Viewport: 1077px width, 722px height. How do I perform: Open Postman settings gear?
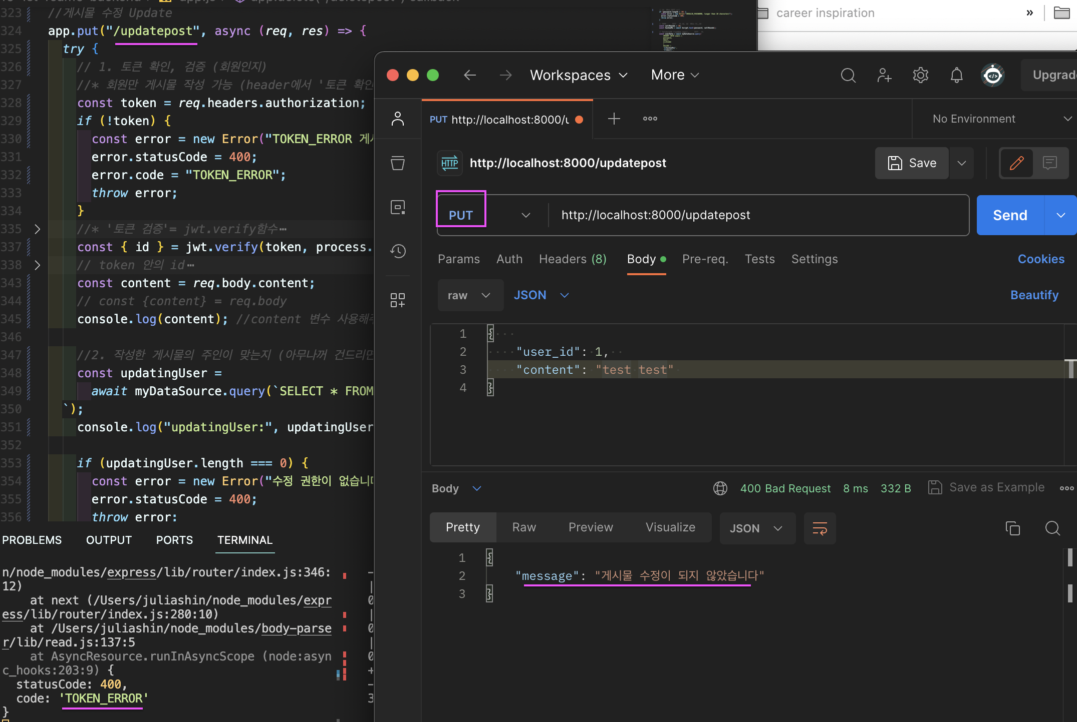tap(920, 76)
